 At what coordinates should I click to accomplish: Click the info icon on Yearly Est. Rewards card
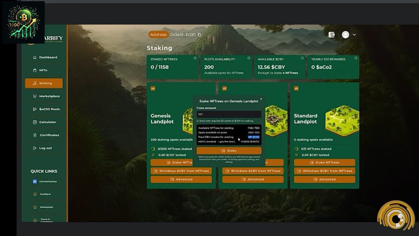356,58
